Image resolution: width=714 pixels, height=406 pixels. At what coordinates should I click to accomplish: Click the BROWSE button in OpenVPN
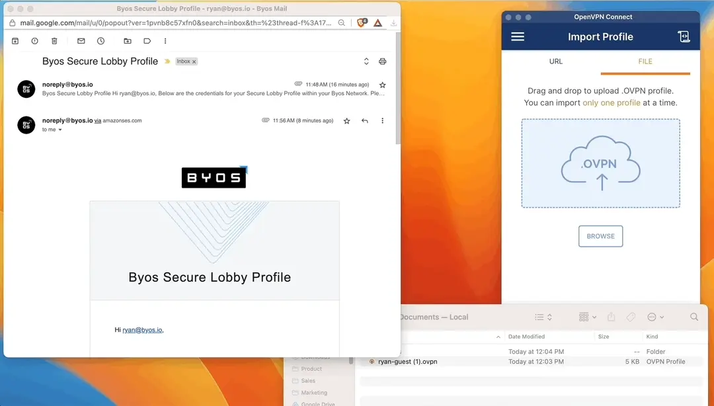tap(600, 236)
